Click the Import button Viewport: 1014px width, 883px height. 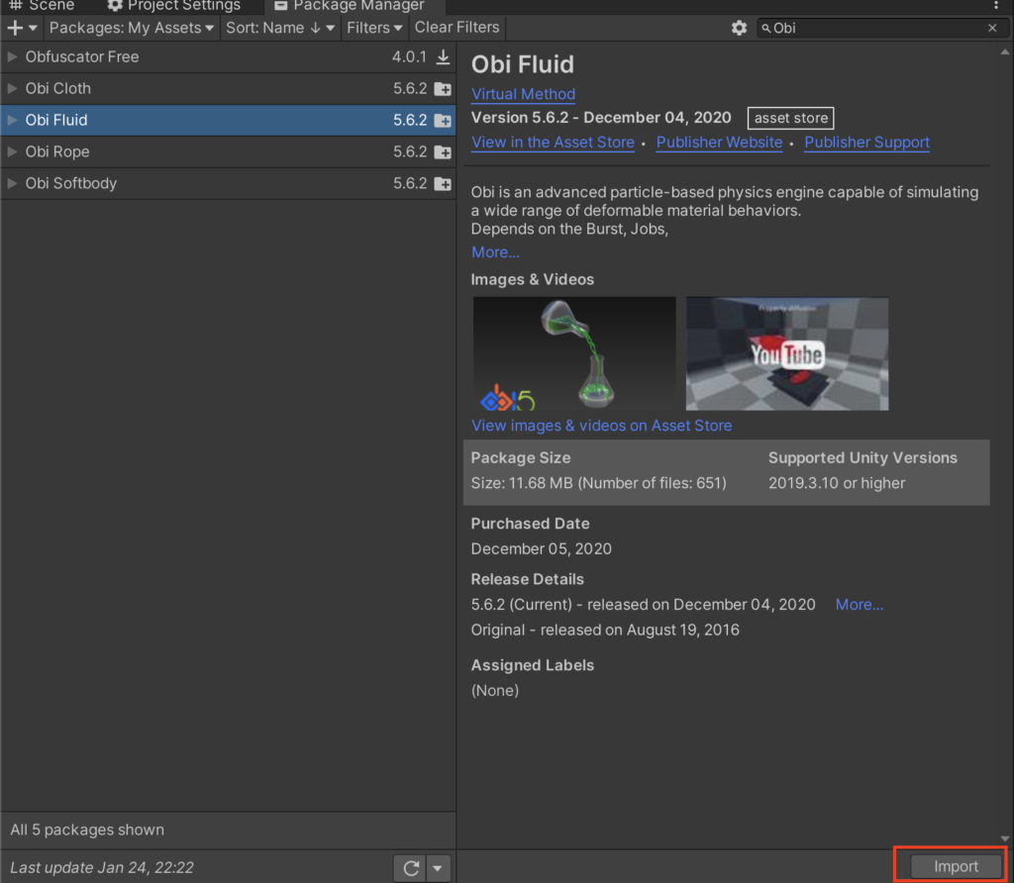tap(956, 866)
